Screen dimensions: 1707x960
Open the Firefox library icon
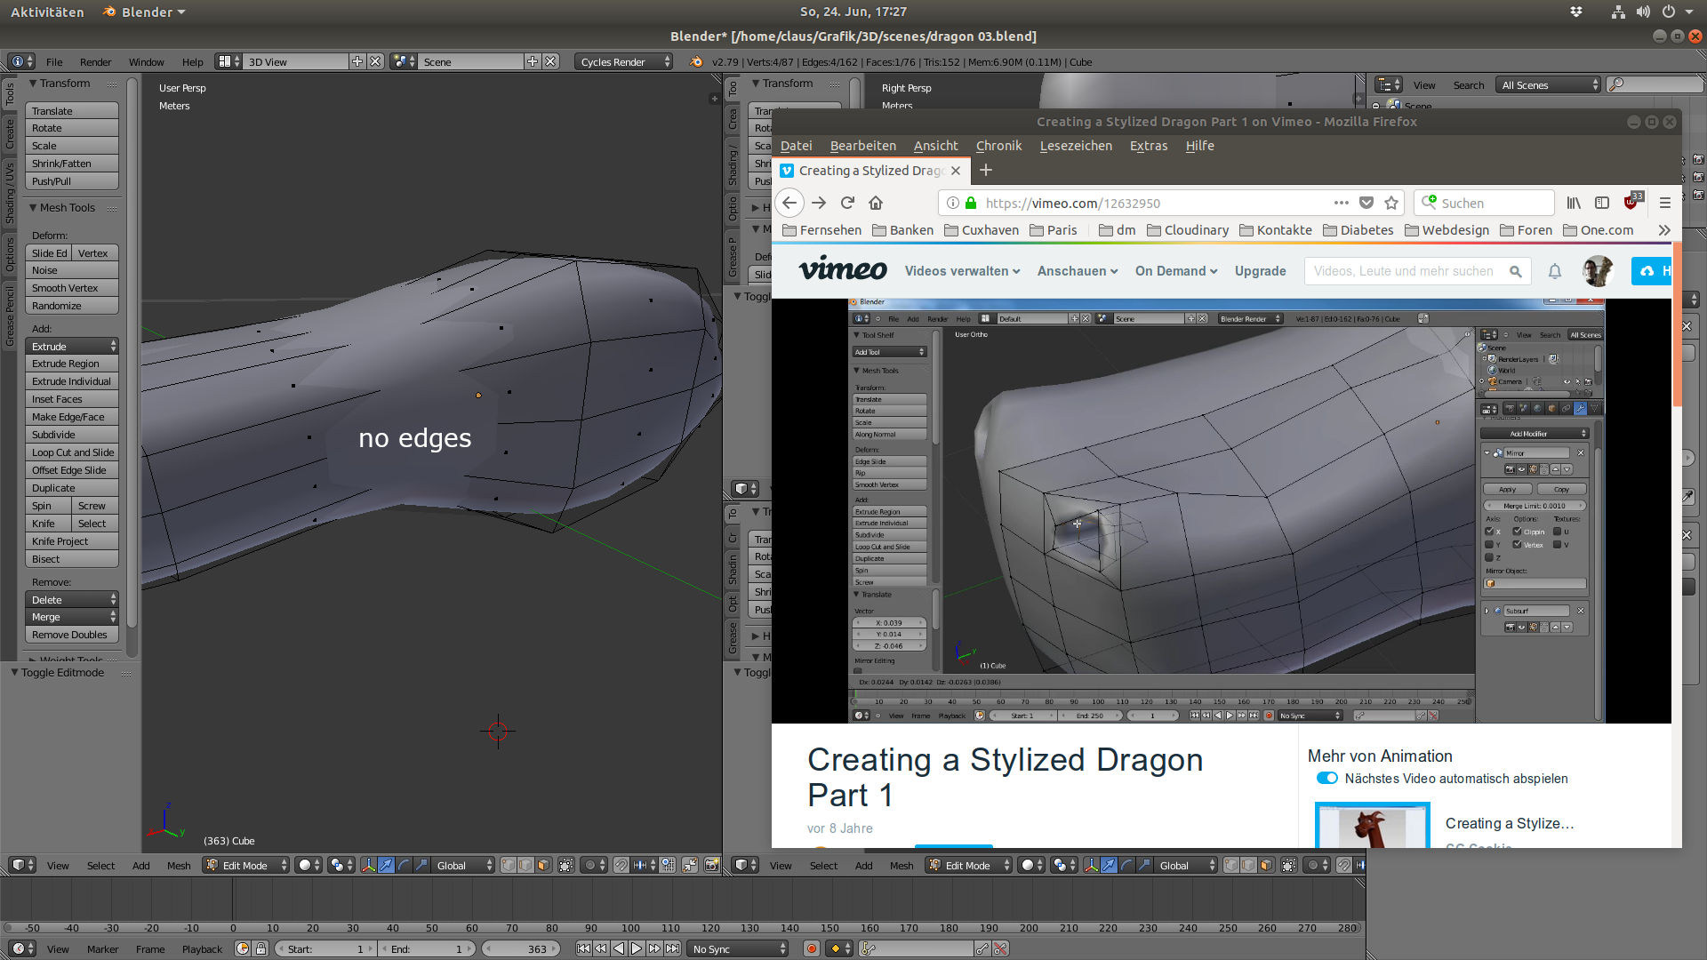(1574, 203)
